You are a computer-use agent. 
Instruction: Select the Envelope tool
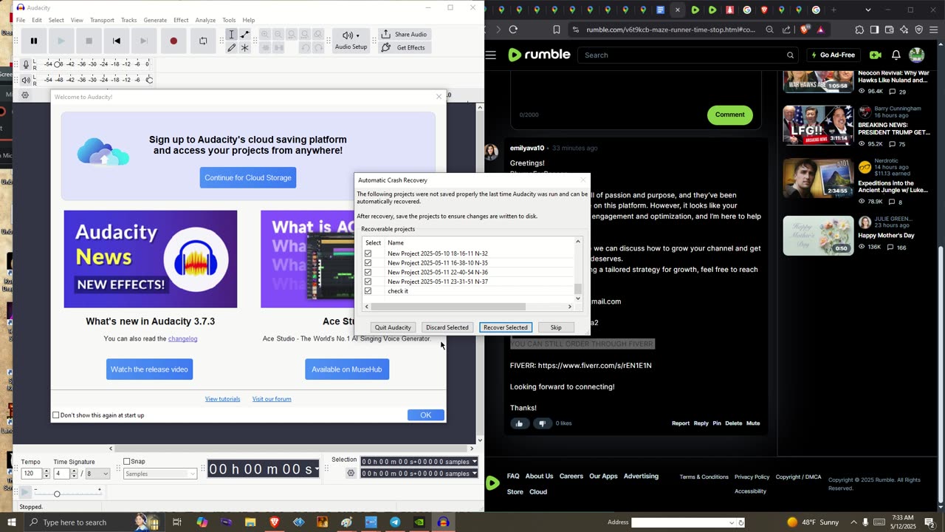[245, 35]
